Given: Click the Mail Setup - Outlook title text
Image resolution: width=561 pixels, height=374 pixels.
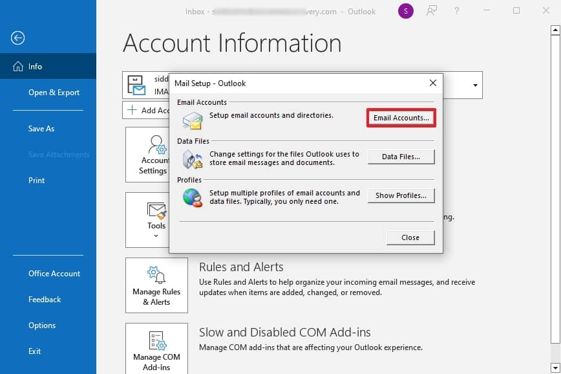Looking at the screenshot, I should tap(210, 83).
